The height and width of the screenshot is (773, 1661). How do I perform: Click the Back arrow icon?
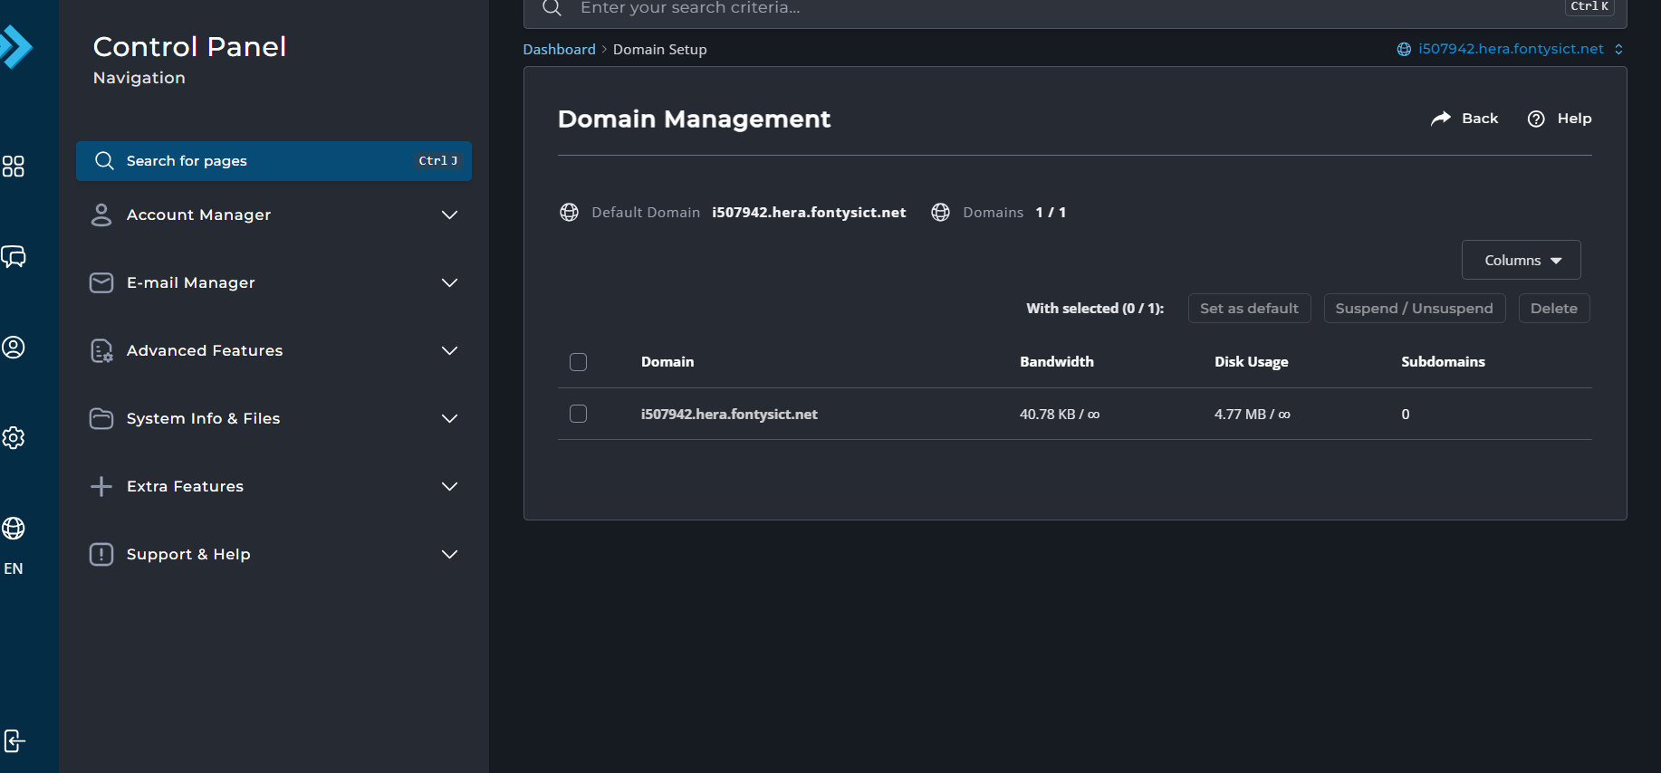click(1440, 119)
